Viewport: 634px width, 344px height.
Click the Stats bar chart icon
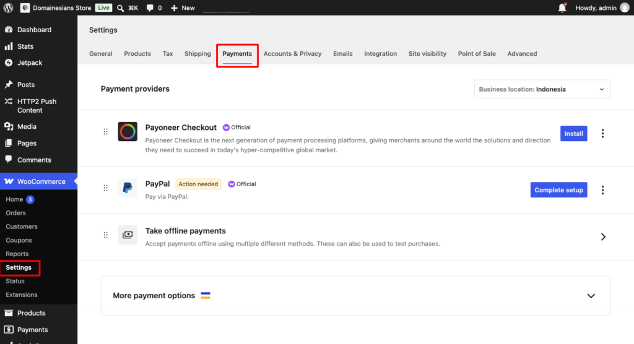[9, 46]
